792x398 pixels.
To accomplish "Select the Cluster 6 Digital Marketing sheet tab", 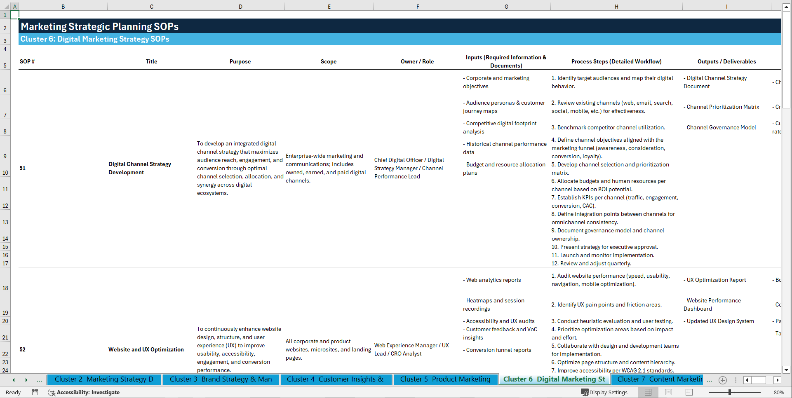I will click(554, 379).
